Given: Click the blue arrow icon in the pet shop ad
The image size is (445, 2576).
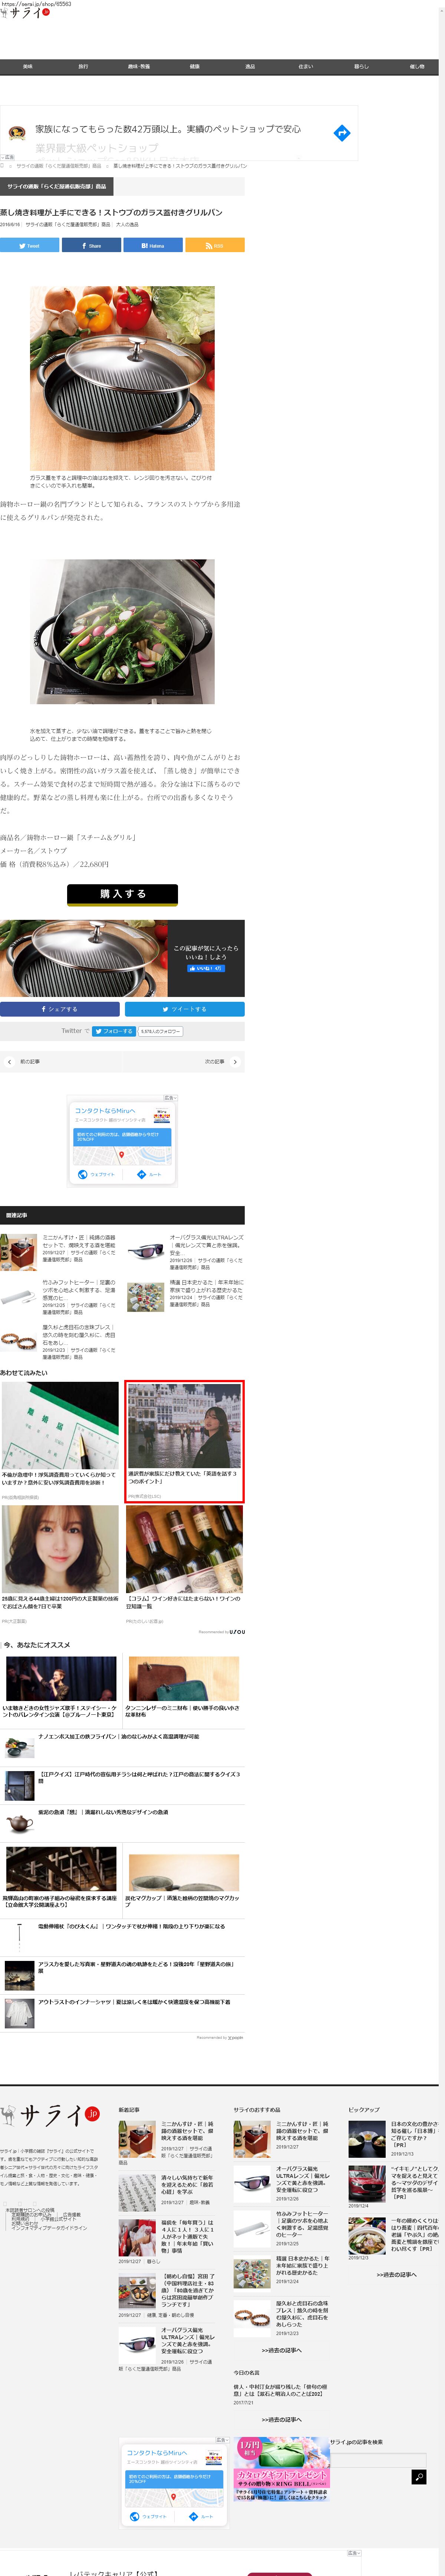Looking at the screenshot, I should click(x=341, y=133).
